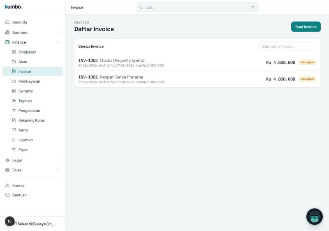The image size is (329, 231).
Task: Open the gorilla assistant chat bubble
Action: 314,216
